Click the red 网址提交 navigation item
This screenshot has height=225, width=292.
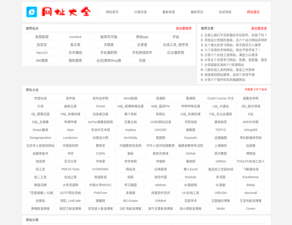point(253,12)
